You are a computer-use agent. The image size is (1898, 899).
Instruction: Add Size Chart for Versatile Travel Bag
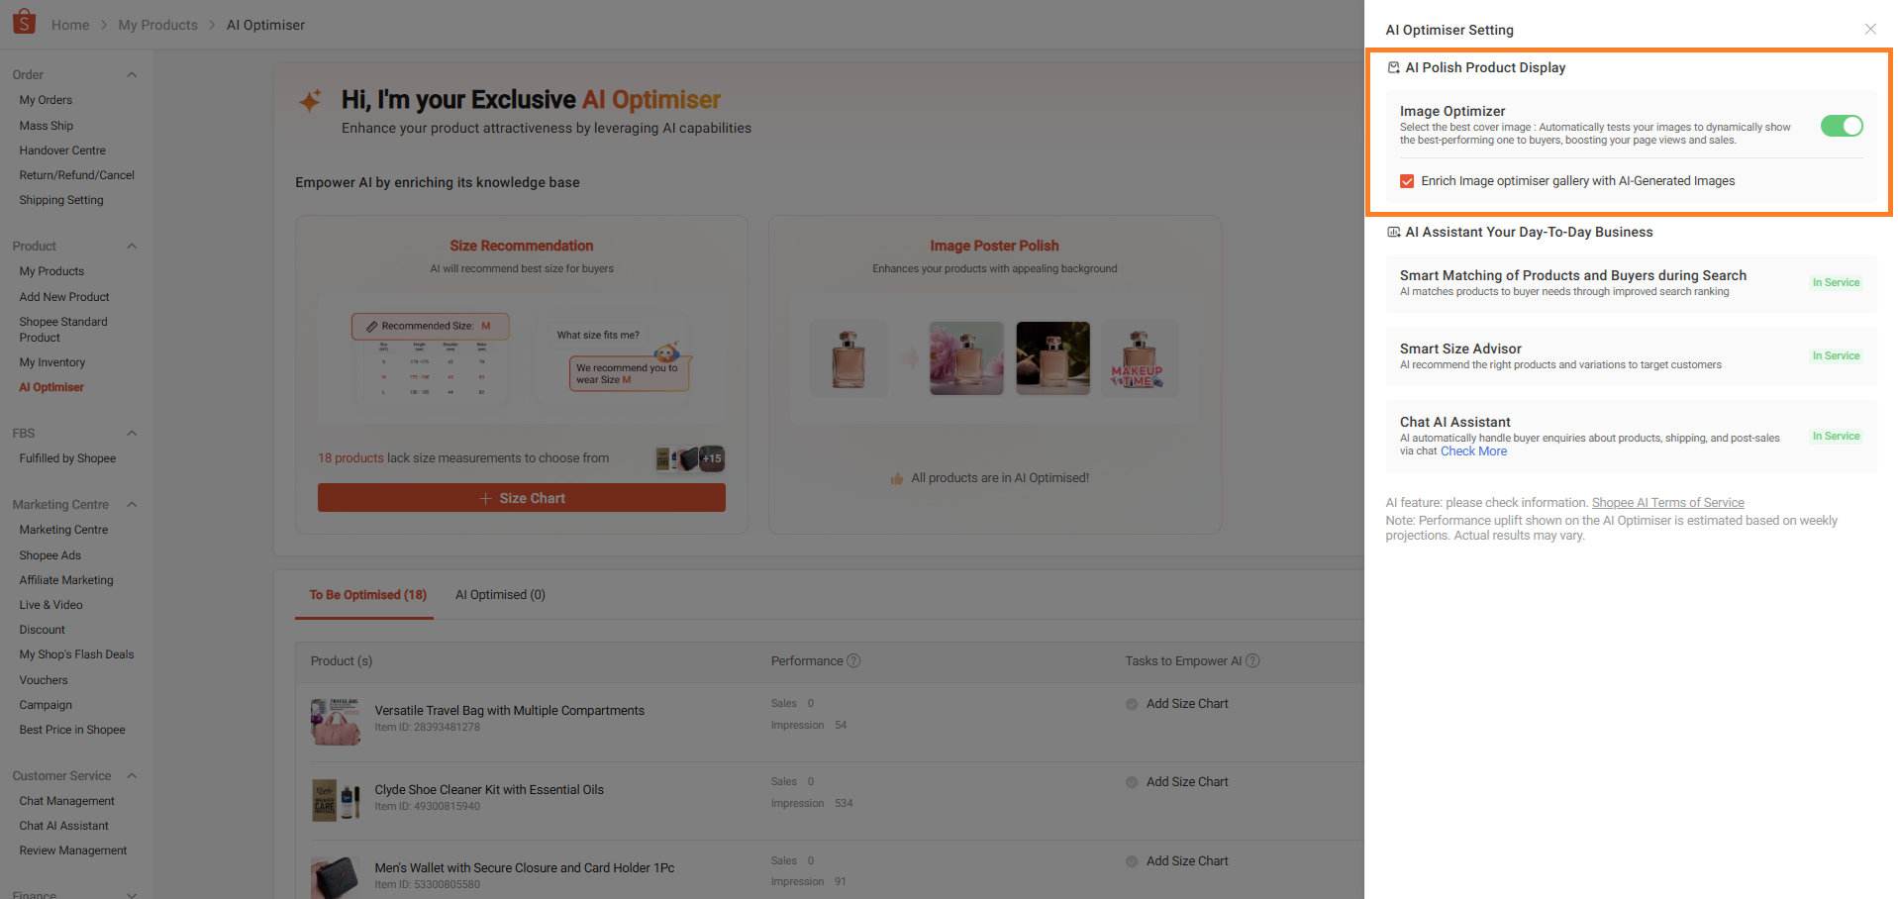(1187, 704)
